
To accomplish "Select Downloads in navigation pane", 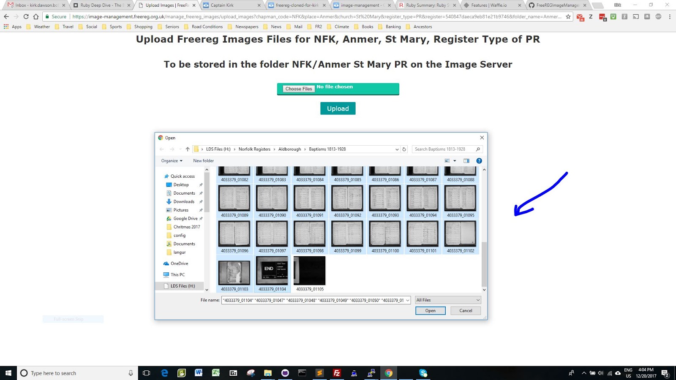I will click(184, 201).
